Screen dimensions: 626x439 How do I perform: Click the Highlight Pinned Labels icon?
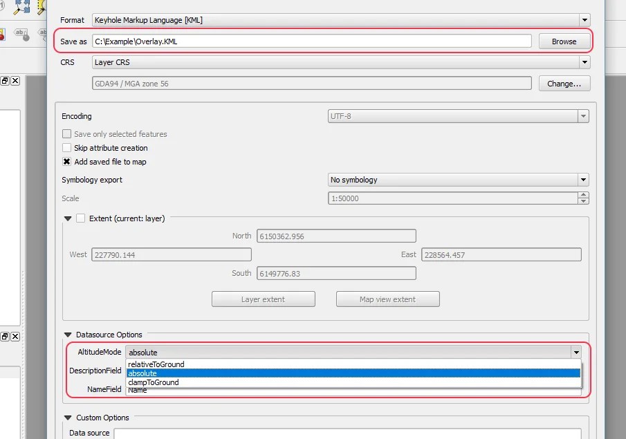pyautogui.click(x=3, y=33)
